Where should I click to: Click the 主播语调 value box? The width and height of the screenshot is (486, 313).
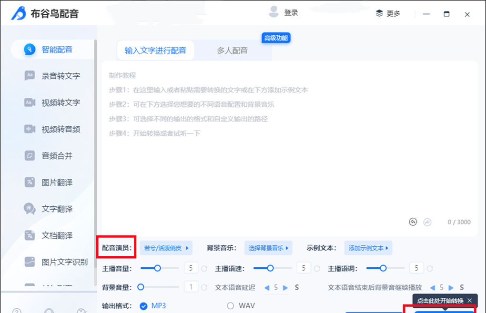click(x=416, y=268)
